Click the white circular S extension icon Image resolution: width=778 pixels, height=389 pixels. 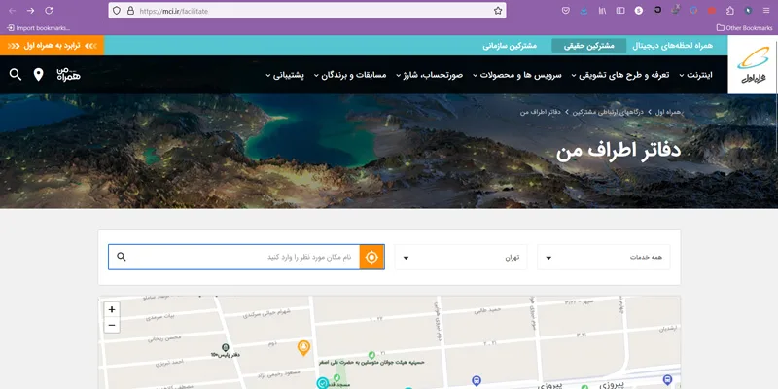click(x=639, y=11)
